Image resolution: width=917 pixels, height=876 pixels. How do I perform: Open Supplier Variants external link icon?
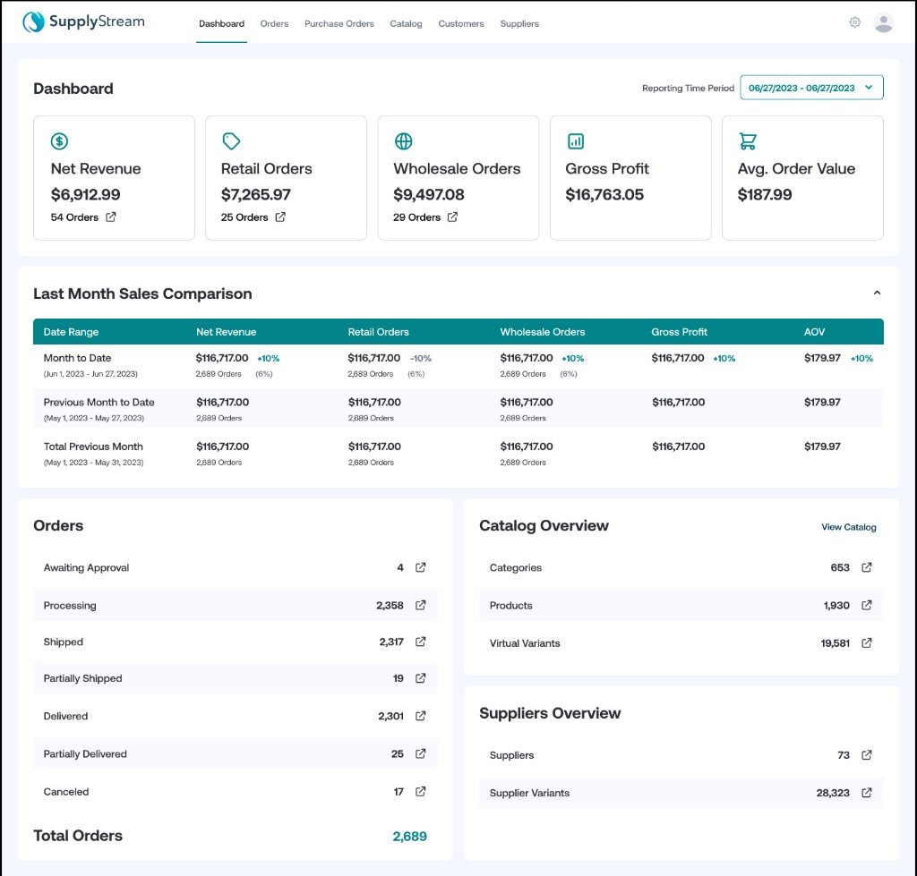(867, 793)
